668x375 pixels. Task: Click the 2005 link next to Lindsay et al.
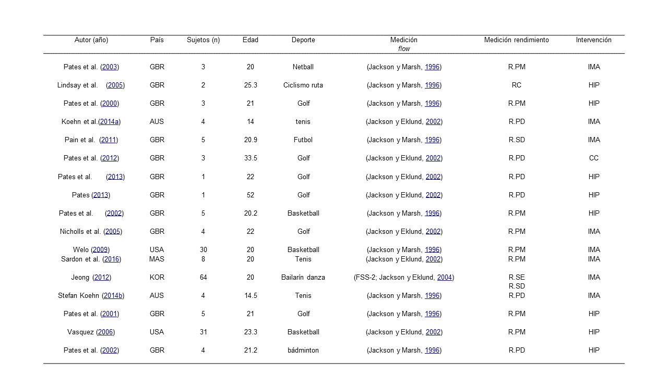click(x=115, y=85)
